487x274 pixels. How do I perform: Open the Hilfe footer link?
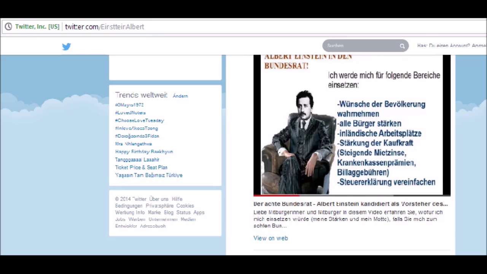click(x=177, y=199)
